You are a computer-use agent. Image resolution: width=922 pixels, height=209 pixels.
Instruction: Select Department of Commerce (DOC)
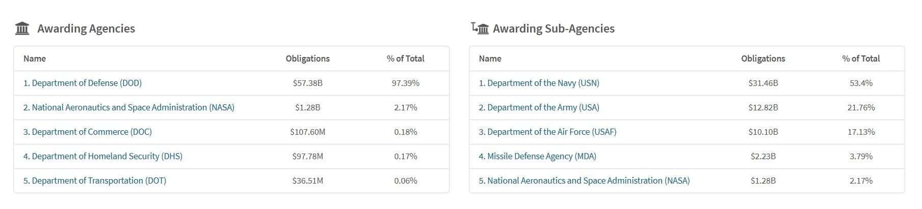(88, 132)
